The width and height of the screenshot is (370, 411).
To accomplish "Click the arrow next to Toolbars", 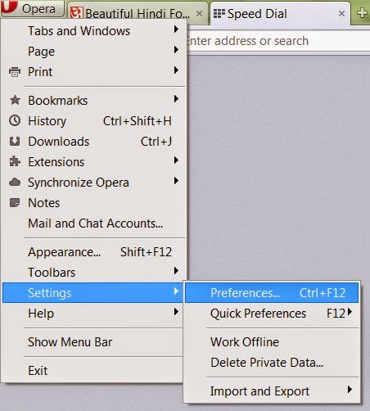I will point(176,271).
